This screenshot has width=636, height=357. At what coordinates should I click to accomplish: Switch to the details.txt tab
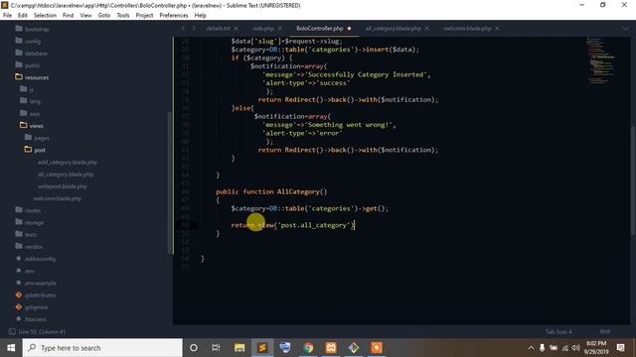pos(219,29)
